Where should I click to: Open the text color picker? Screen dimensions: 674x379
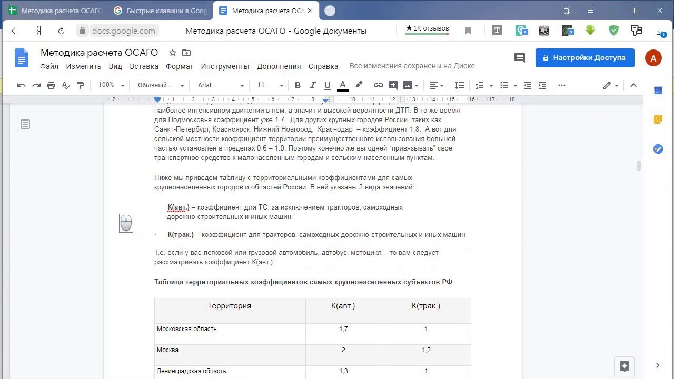click(x=342, y=85)
